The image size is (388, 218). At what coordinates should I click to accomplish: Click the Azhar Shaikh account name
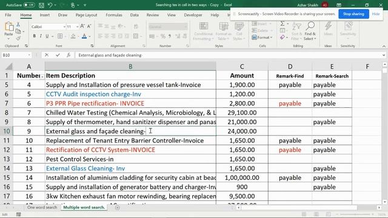coord(307,5)
